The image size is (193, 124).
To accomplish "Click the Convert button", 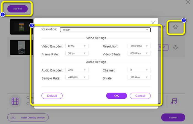I will pyautogui.click(x=173, y=117).
